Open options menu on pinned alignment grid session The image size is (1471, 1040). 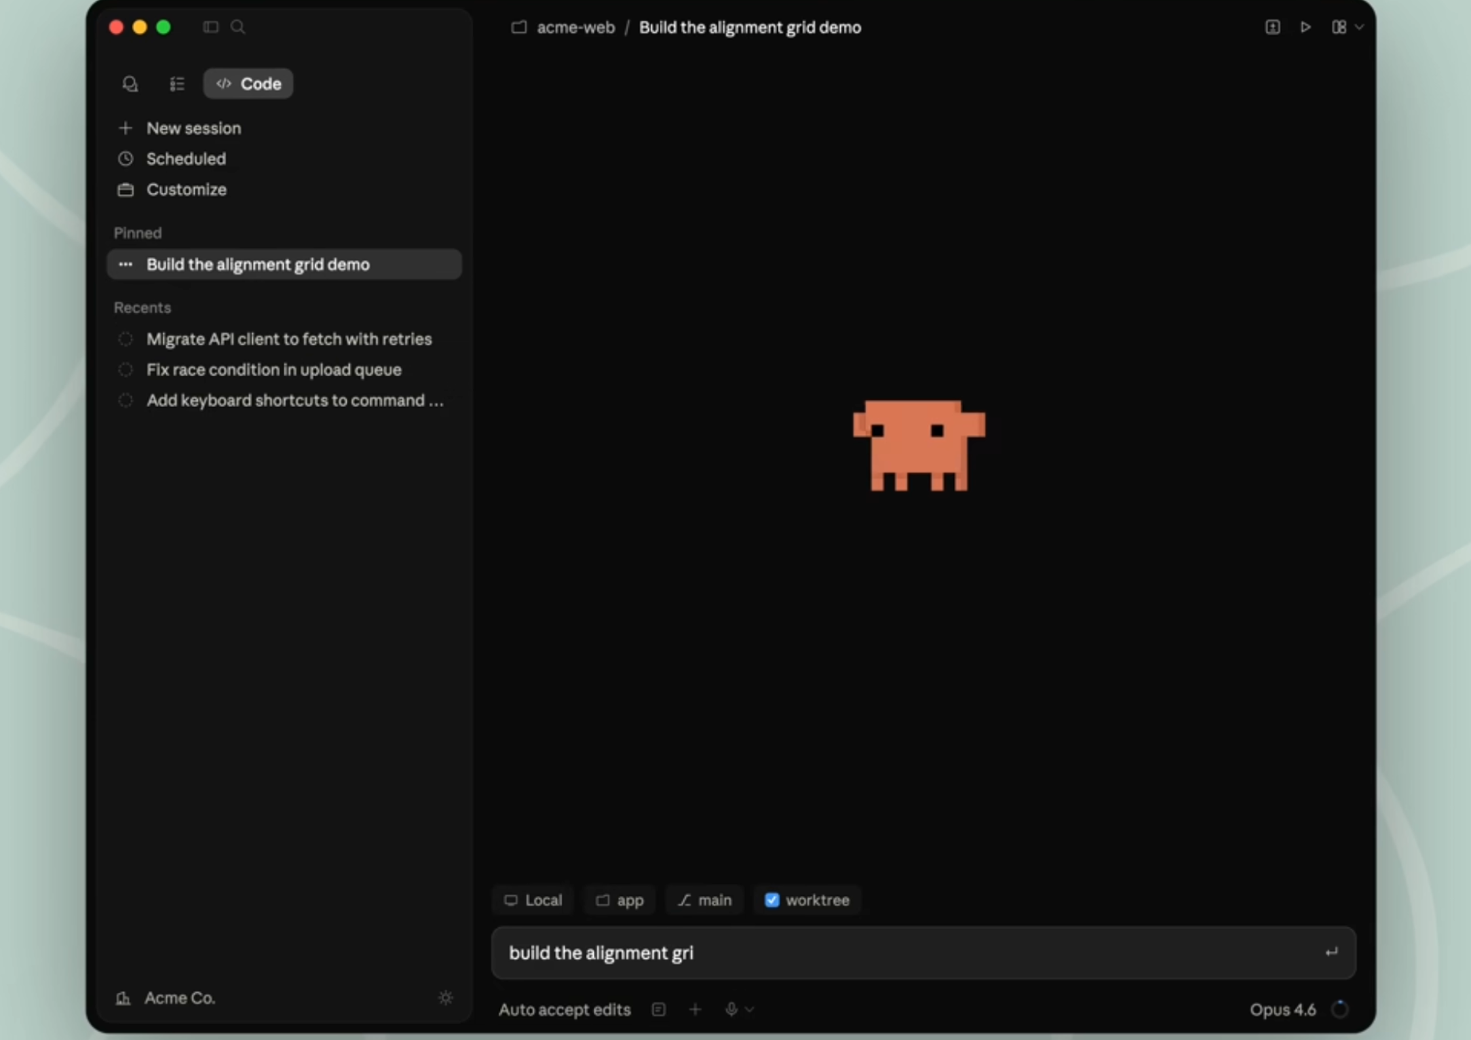125,264
